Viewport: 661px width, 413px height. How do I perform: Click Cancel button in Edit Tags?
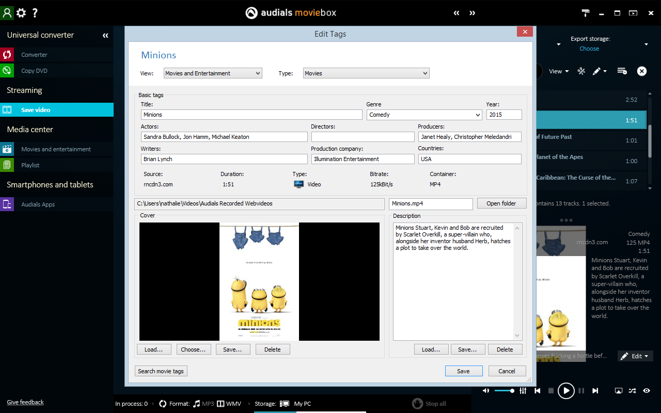pyautogui.click(x=507, y=371)
